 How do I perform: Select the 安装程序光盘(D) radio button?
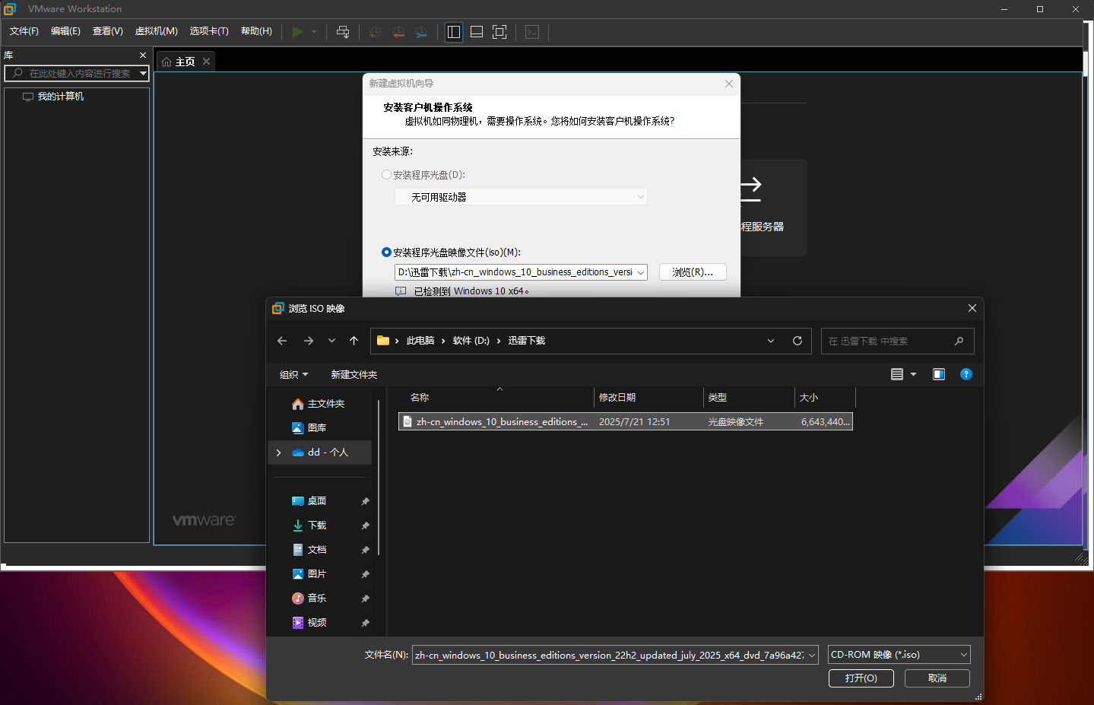[387, 175]
